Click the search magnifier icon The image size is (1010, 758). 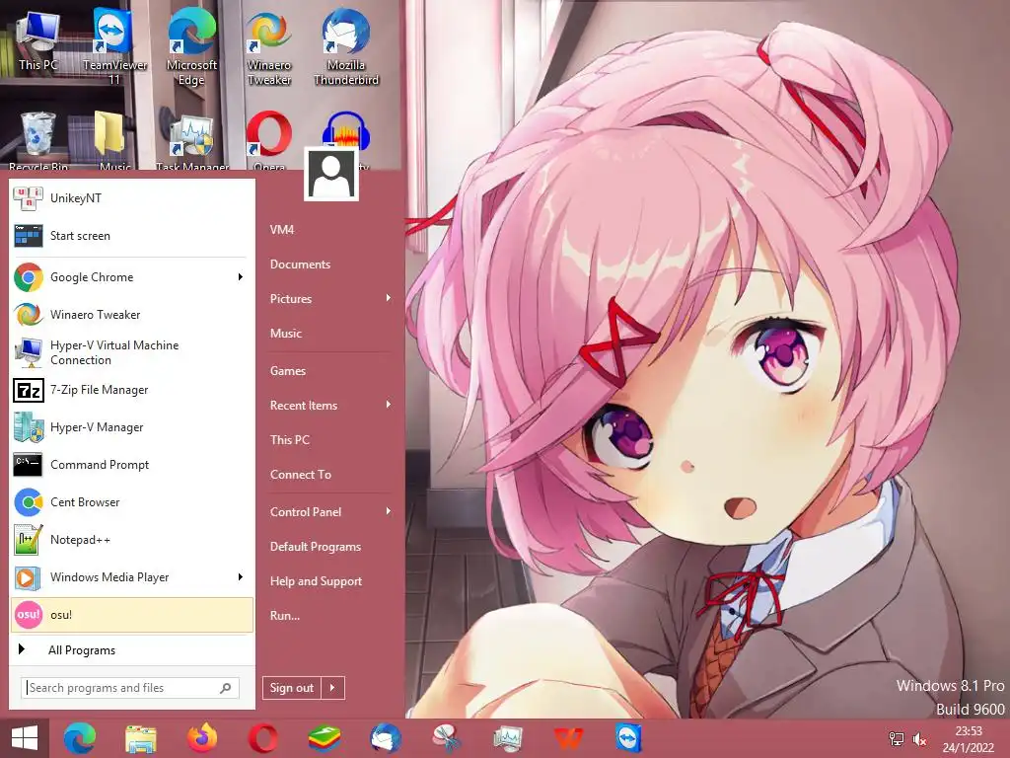tap(226, 688)
